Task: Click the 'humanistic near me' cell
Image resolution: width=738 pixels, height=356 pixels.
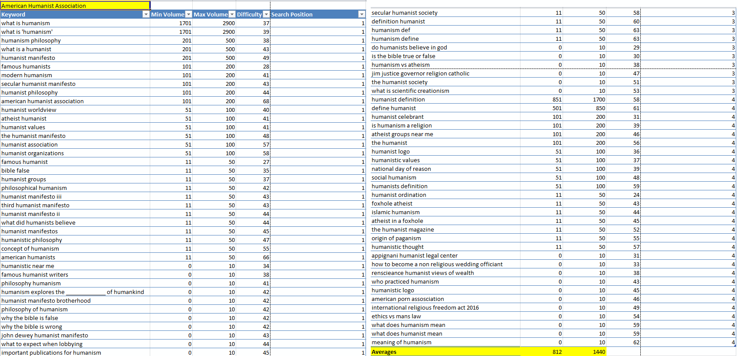Action: pyautogui.click(x=75, y=266)
